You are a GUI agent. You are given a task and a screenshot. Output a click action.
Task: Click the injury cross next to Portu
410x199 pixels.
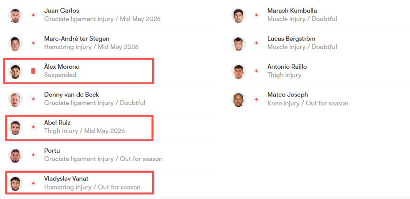(33, 155)
